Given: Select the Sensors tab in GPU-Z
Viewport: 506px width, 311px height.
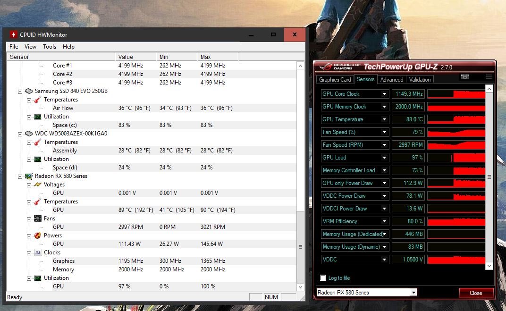Looking at the screenshot, I should tap(365, 79).
